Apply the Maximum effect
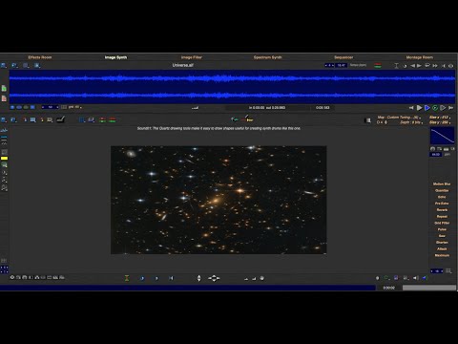The height and width of the screenshot is (344, 458). pos(442,255)
